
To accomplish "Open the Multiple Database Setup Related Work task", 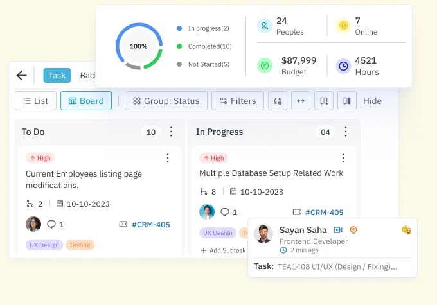I will coord(271,173).
